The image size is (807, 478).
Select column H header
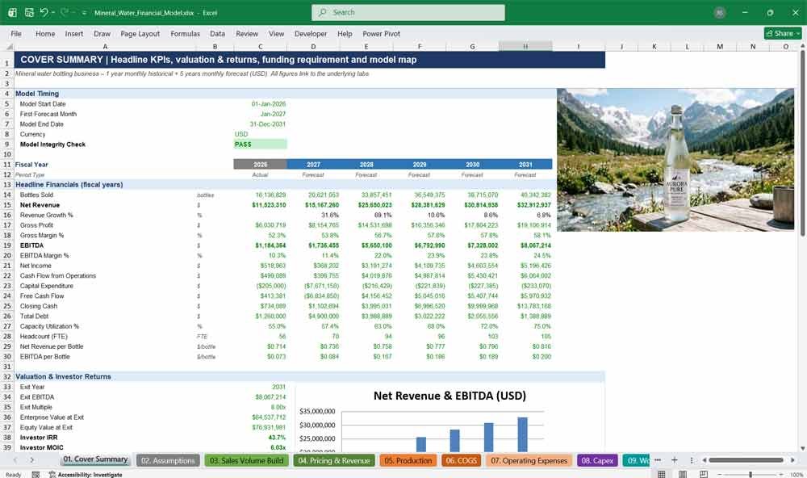coord(525,46)
